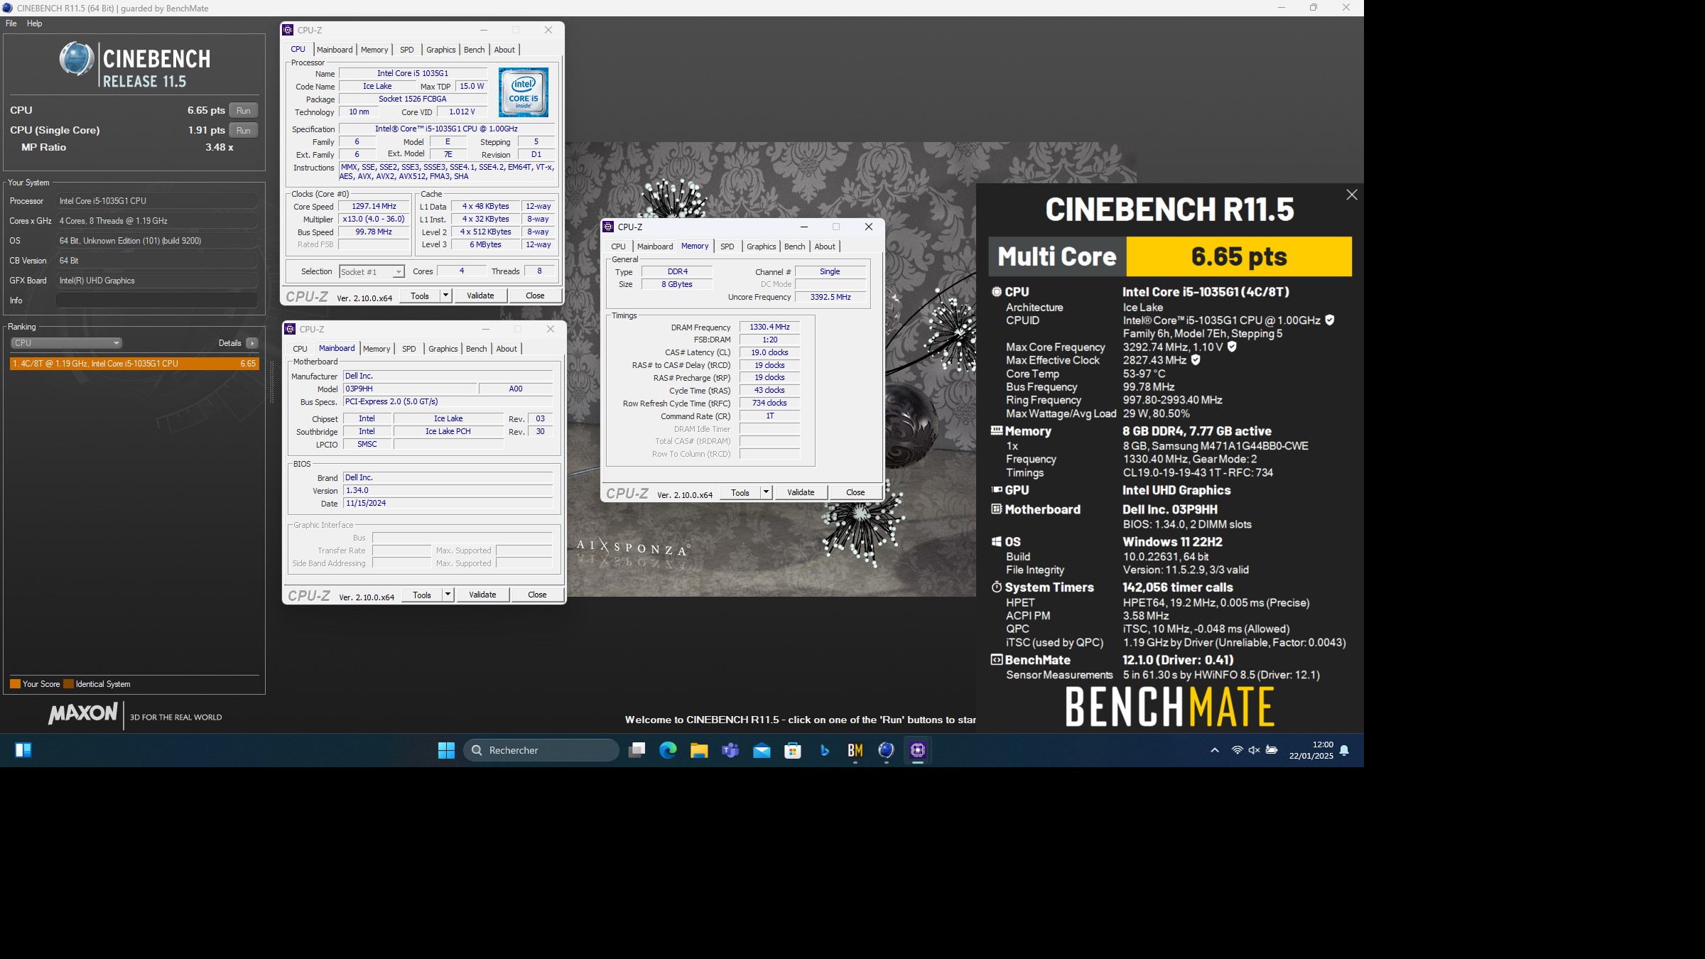Open the Windows Start menu
This screenshot has height=959, width=1705.
pos(446,750)
